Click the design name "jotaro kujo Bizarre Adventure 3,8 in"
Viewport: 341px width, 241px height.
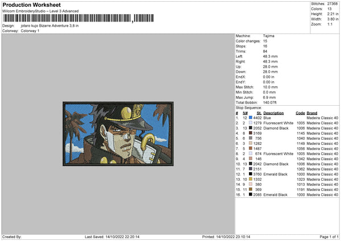click(50, 26)
